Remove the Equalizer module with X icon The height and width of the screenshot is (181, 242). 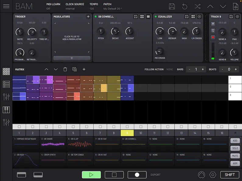click(x=199, y=16)
